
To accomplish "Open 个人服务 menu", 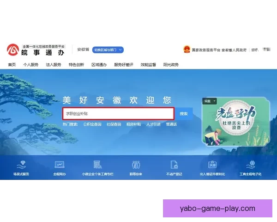I will (31, 65).
